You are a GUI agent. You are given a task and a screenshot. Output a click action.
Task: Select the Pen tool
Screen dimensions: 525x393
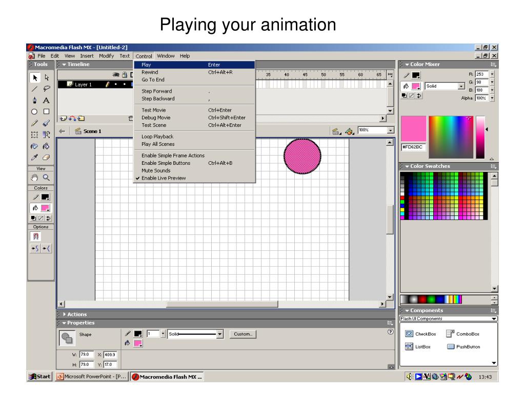[x=34, y=100]
